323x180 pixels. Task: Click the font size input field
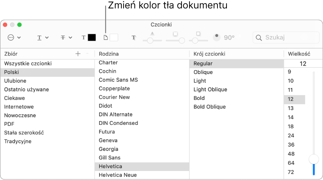tap(303, 63)
